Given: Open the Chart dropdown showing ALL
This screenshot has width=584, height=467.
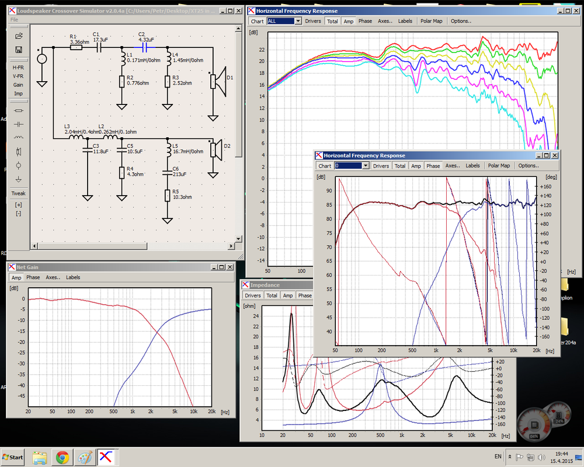Looking at the screenshot, I should pyautogui.click(x=284, y=21).
